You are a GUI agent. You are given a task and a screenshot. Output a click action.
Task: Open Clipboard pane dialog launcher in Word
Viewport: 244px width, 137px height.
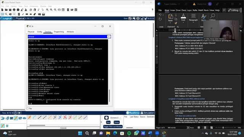coord(178,27)
